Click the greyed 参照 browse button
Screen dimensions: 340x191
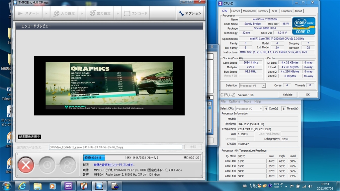pyautogui.click(x=193, y=147)
